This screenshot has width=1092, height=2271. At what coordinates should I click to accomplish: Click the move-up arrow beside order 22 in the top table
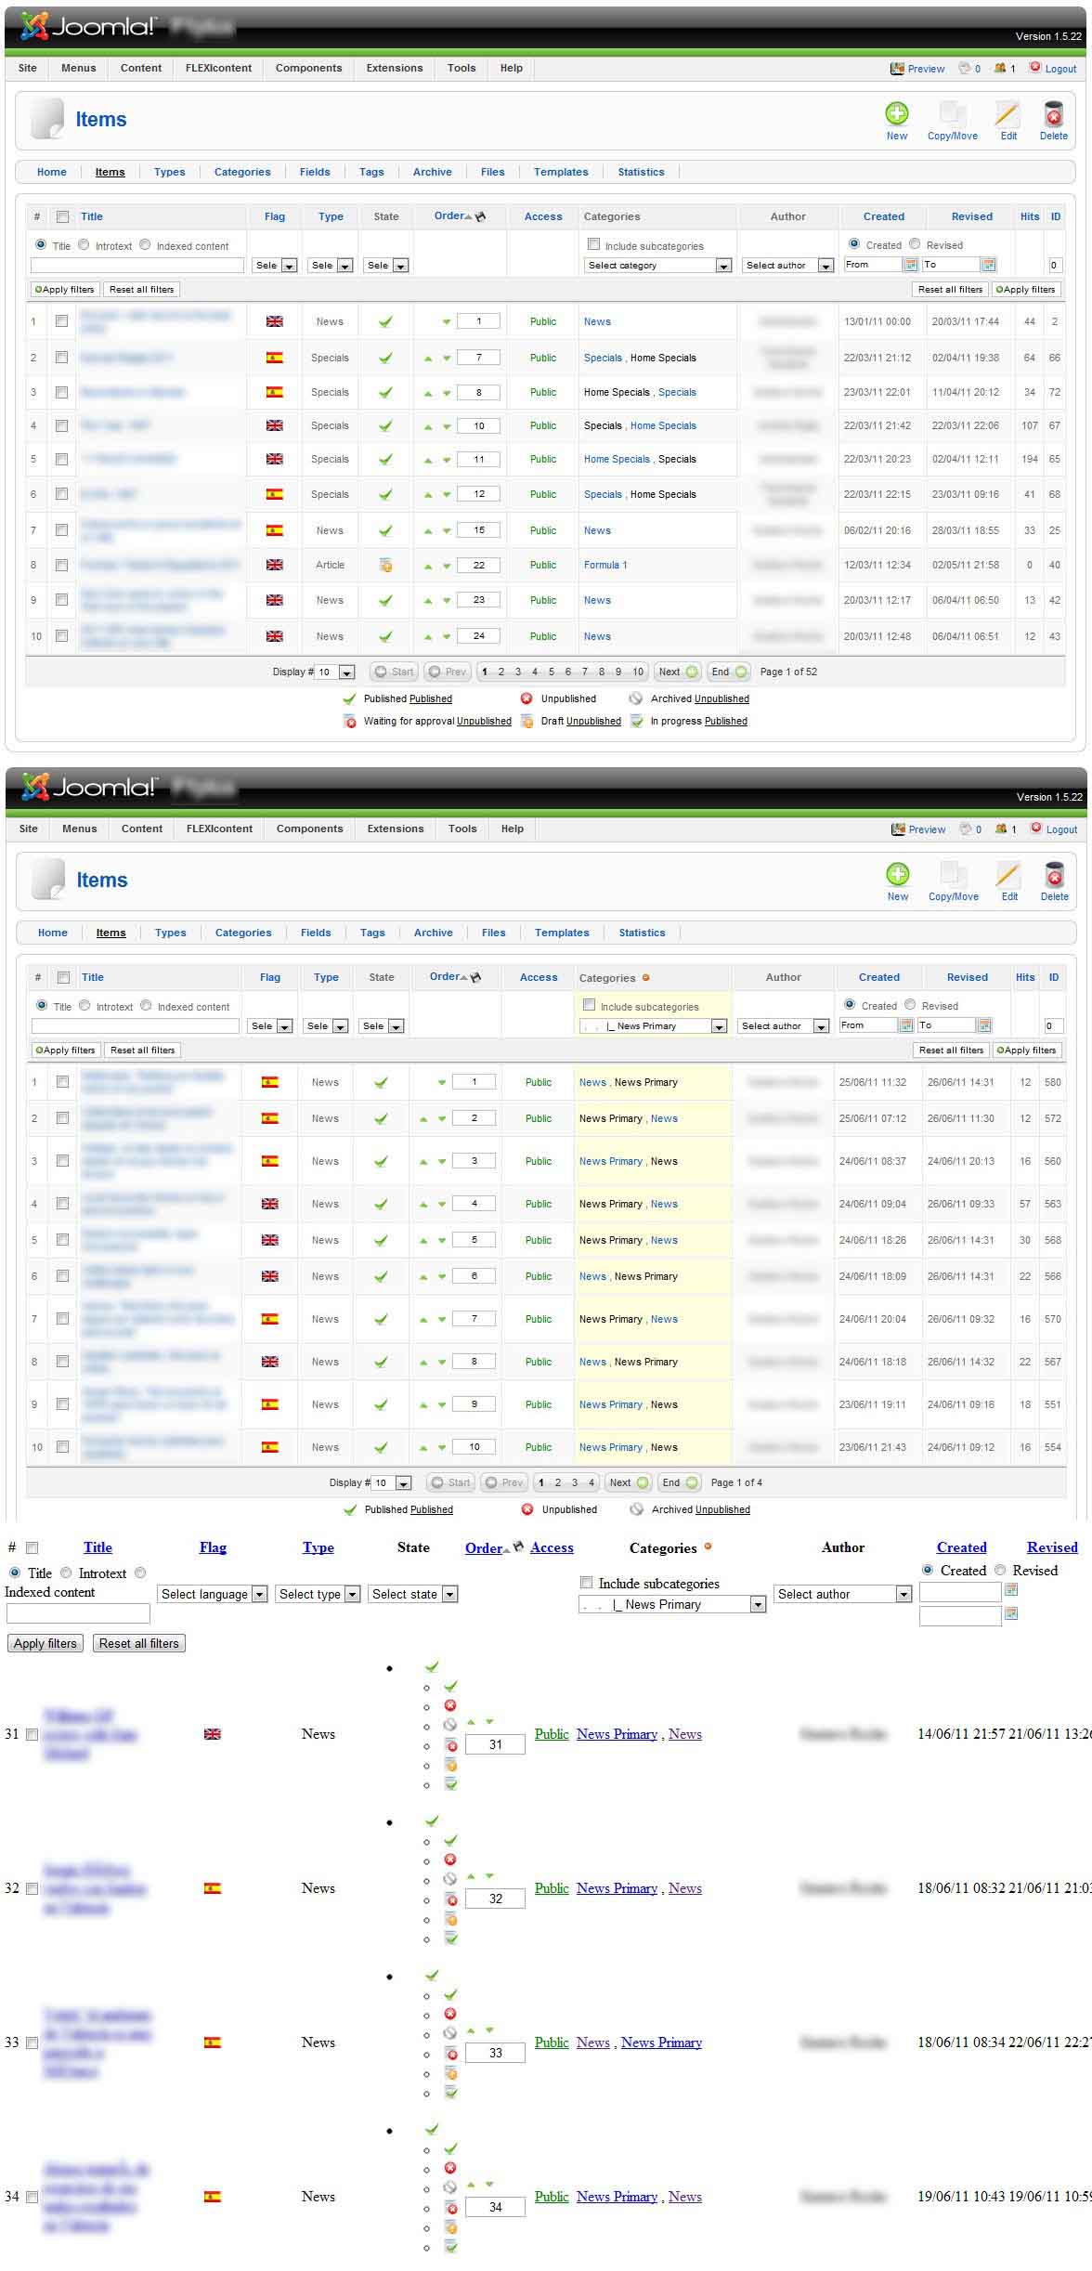pyautogui.click(x=428, y=566)
